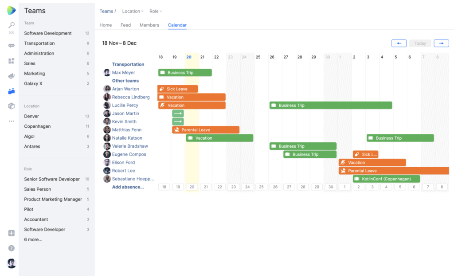
Task: Click the Today button
Action: 420,43
